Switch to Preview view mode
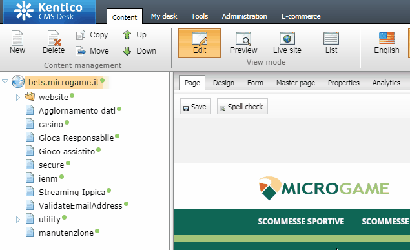 pyautogui.click(x=243, y=43)
